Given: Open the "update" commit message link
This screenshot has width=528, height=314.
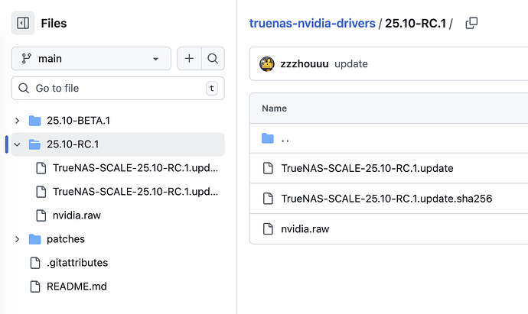Looking at the screenshot, I should 351,63.
